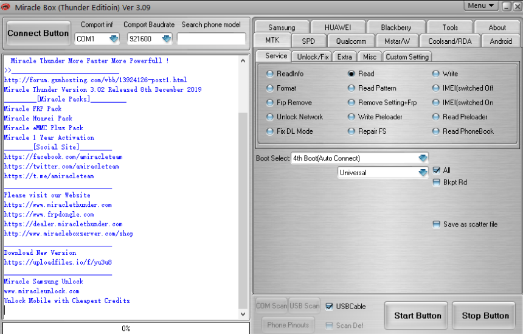Switch to the Samsung tab
This screenshot has width=523, height=334.
(282, 27)
